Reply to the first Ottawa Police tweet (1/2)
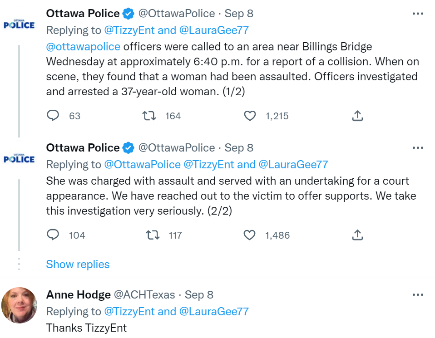Screen dimensions: 435x338 tap(53, 116)
